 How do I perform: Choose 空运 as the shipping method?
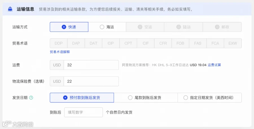point(145,27)
